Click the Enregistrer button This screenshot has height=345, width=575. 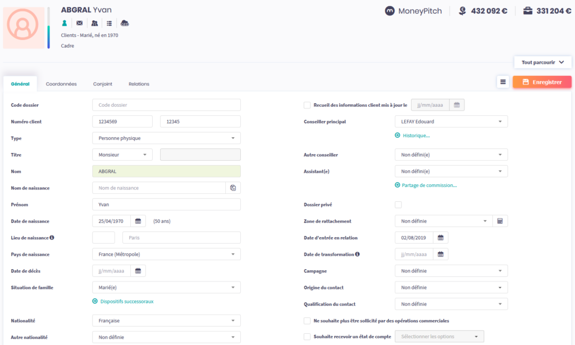click(x=542, y=82)
